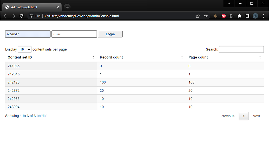Click the Login button
The height and width of the screenshot is (150, 269).
(110, 34)
